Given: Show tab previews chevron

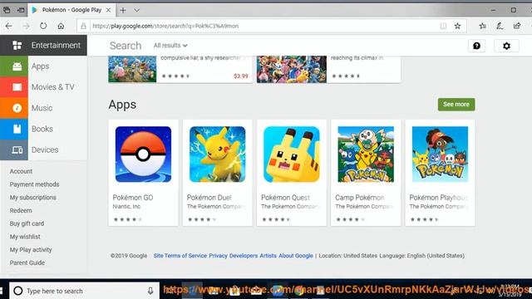Looking at the screenshot, I should point(136,10).
